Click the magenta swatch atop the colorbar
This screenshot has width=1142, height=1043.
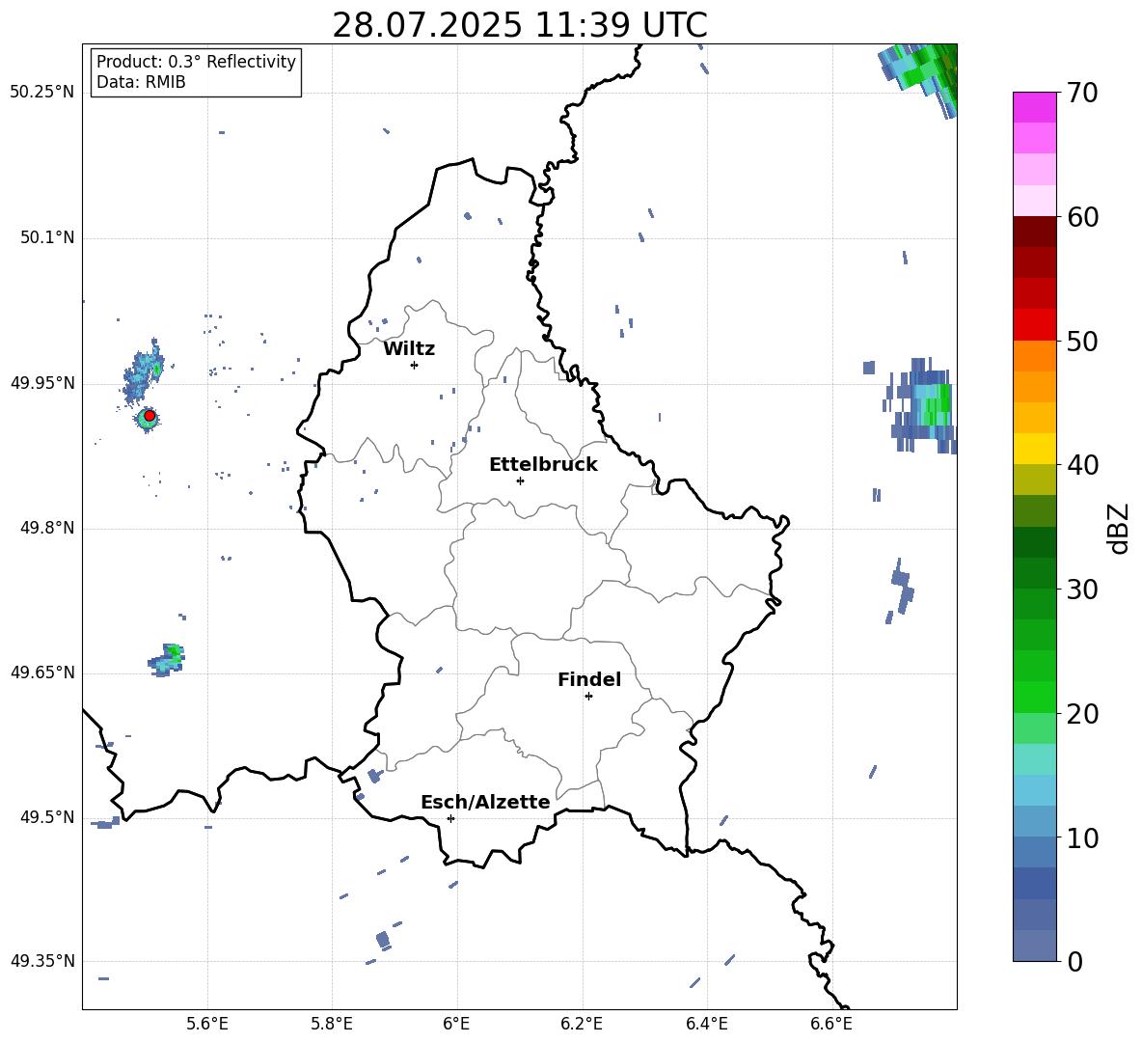click(1034, 108)
